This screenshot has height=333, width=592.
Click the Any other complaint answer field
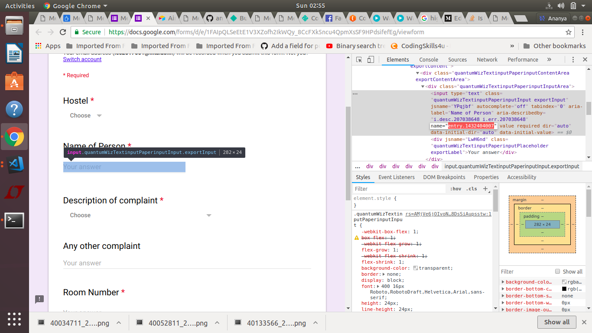click(187, 263)
